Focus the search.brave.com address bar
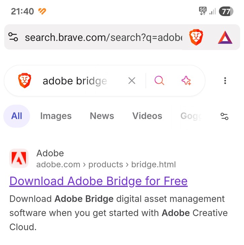Image resolution: width=244 pixels, height=245 pixels. pos(101,37)
